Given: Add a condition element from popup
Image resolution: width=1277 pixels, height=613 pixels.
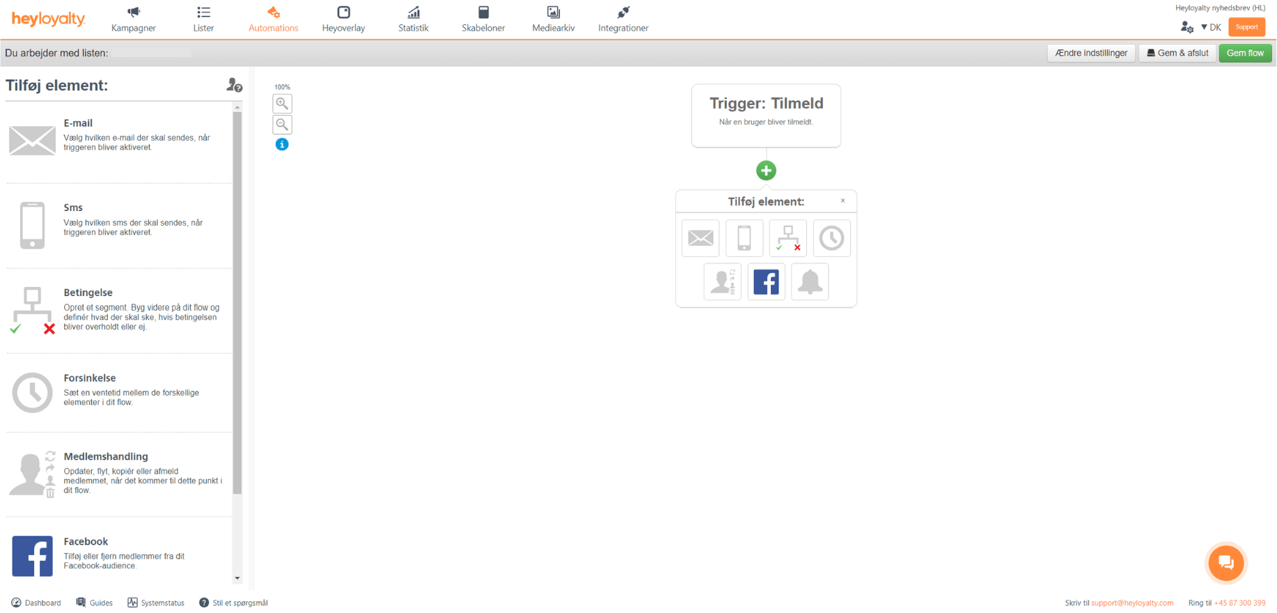Looking at the screenshot, I should tap(788, 238).
